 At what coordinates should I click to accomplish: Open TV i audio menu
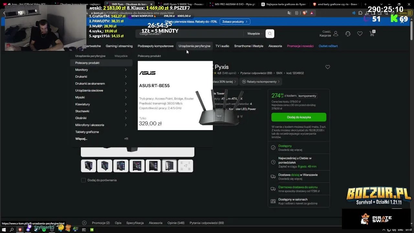[222, 46]
